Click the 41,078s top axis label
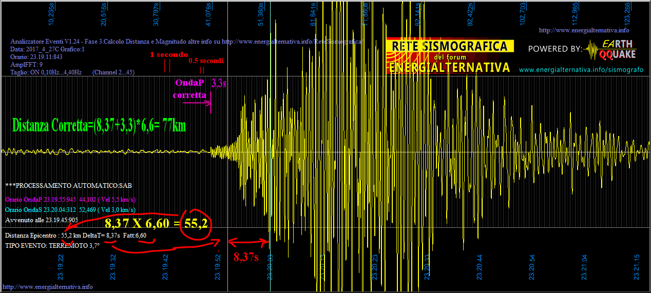This screenshot has height=293, width=651. click(x=208, y=14)
